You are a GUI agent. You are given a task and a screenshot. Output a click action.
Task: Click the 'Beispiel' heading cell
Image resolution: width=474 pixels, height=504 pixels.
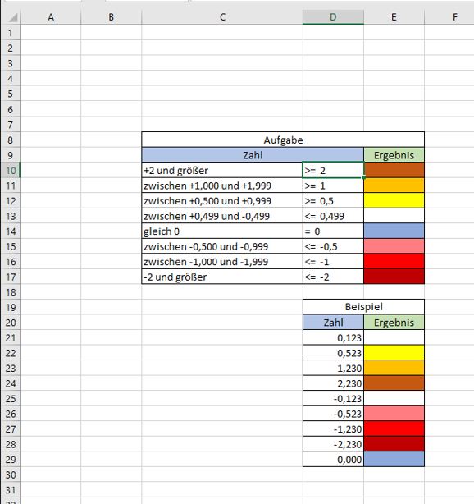(363, 307)
